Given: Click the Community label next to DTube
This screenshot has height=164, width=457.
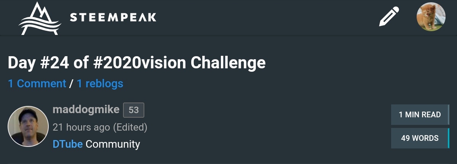Looking at the screenshot, I should point(113,144).
